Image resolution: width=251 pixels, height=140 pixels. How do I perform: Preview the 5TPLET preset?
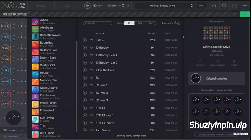pyautogui.click(x=85, y=108)
